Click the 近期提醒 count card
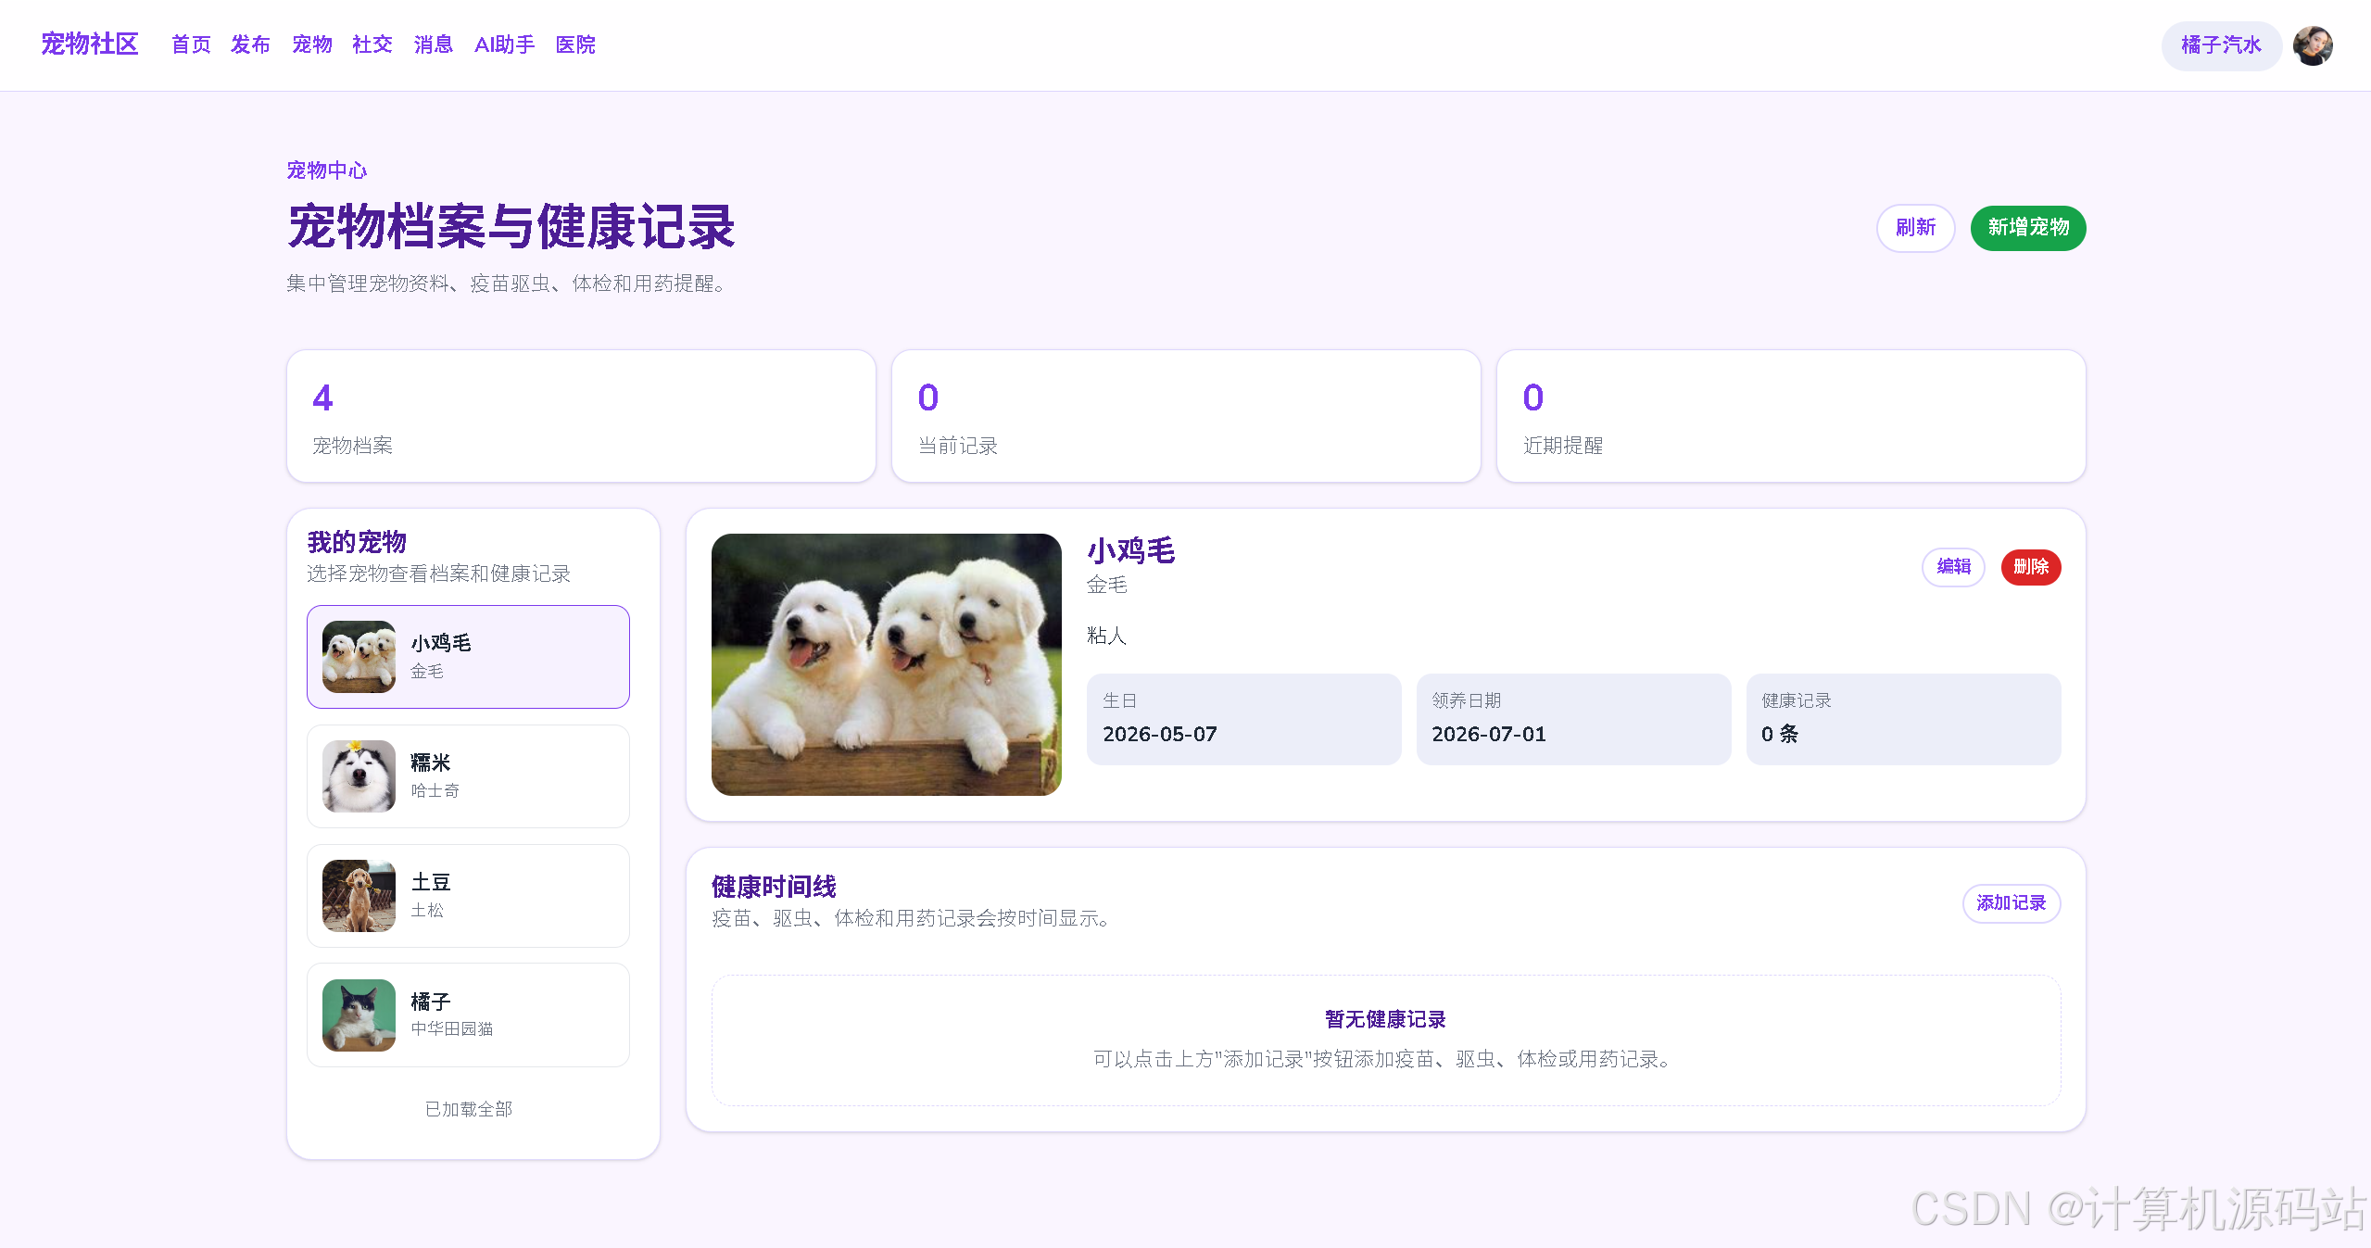The image size is (2371, 1248). coord(1791,416)
